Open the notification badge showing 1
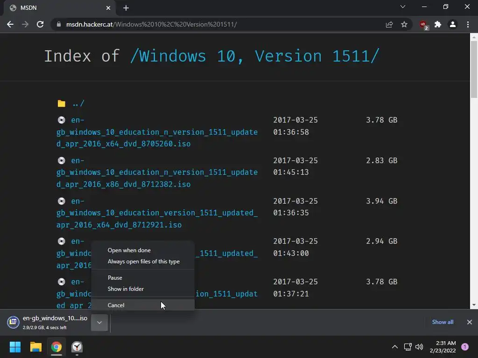Image resolution: width=478 pixels, height=358 pixels. tap(465, 347)
